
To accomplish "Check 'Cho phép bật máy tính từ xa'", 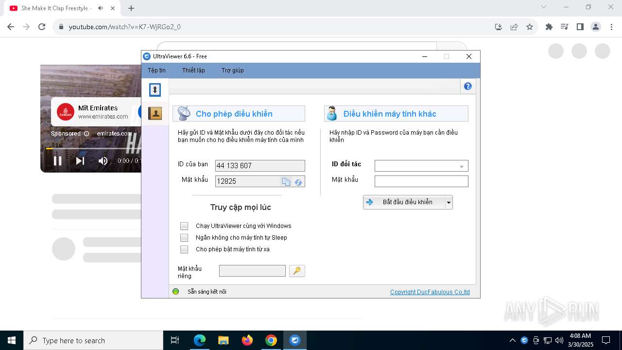I will pyautogui.click(x=184, y=249).
